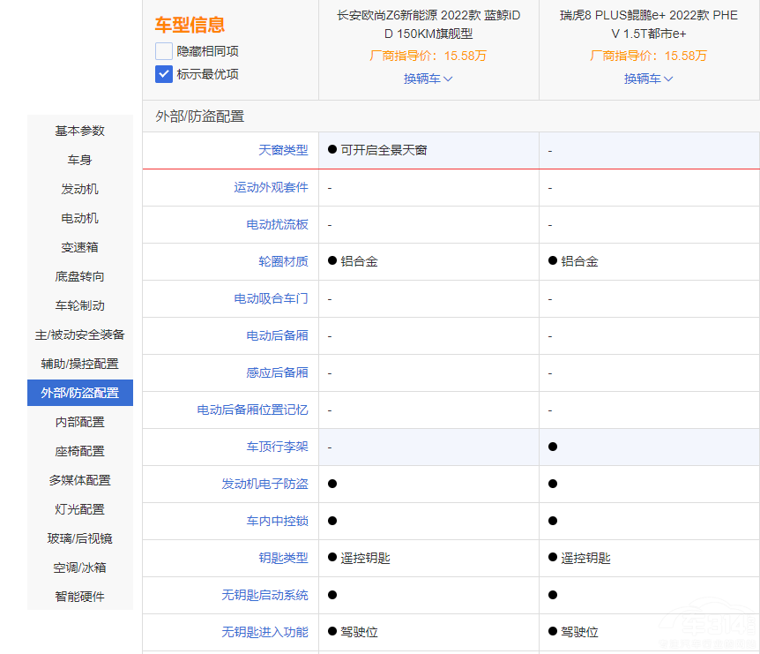760x654 pixels.
Task: Check the 隐藏相同项 checkbox
Action: point(164,51)
